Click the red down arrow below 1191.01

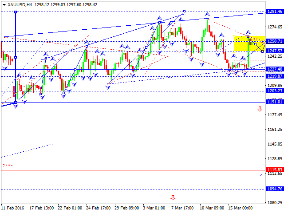coord(260,109)
